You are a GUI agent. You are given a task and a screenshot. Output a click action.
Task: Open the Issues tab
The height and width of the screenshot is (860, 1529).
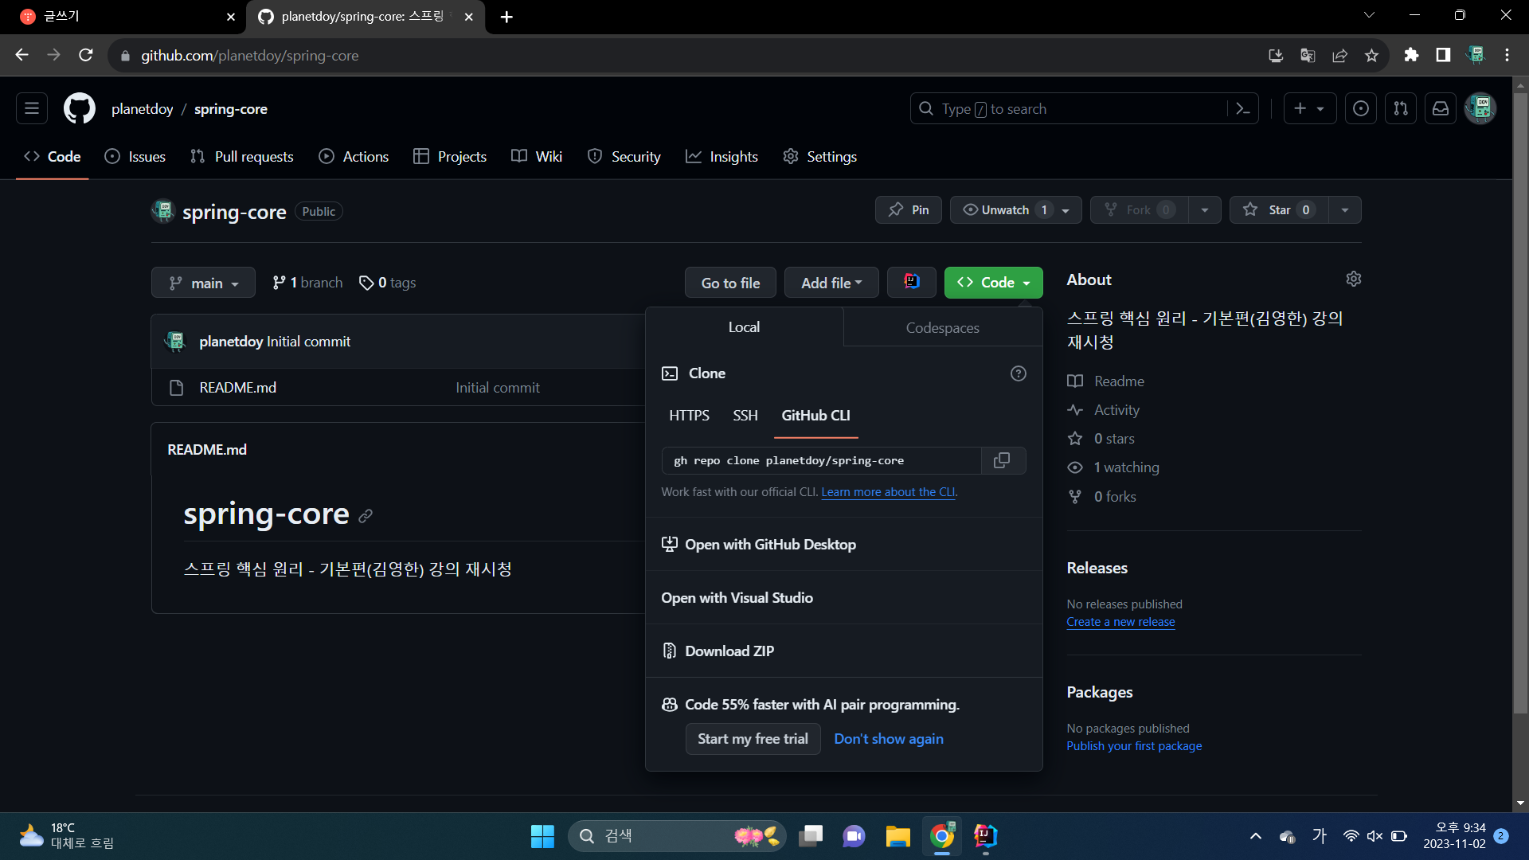click(x=135, y=157)
